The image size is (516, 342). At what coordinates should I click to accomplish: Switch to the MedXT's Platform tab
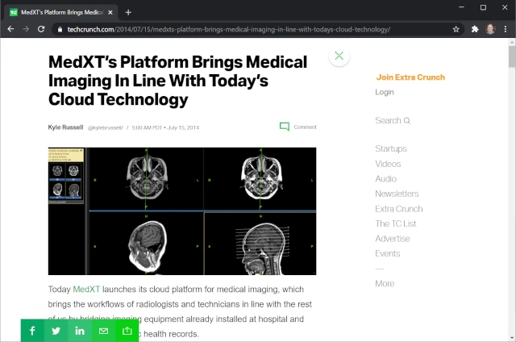coord(61,13)
